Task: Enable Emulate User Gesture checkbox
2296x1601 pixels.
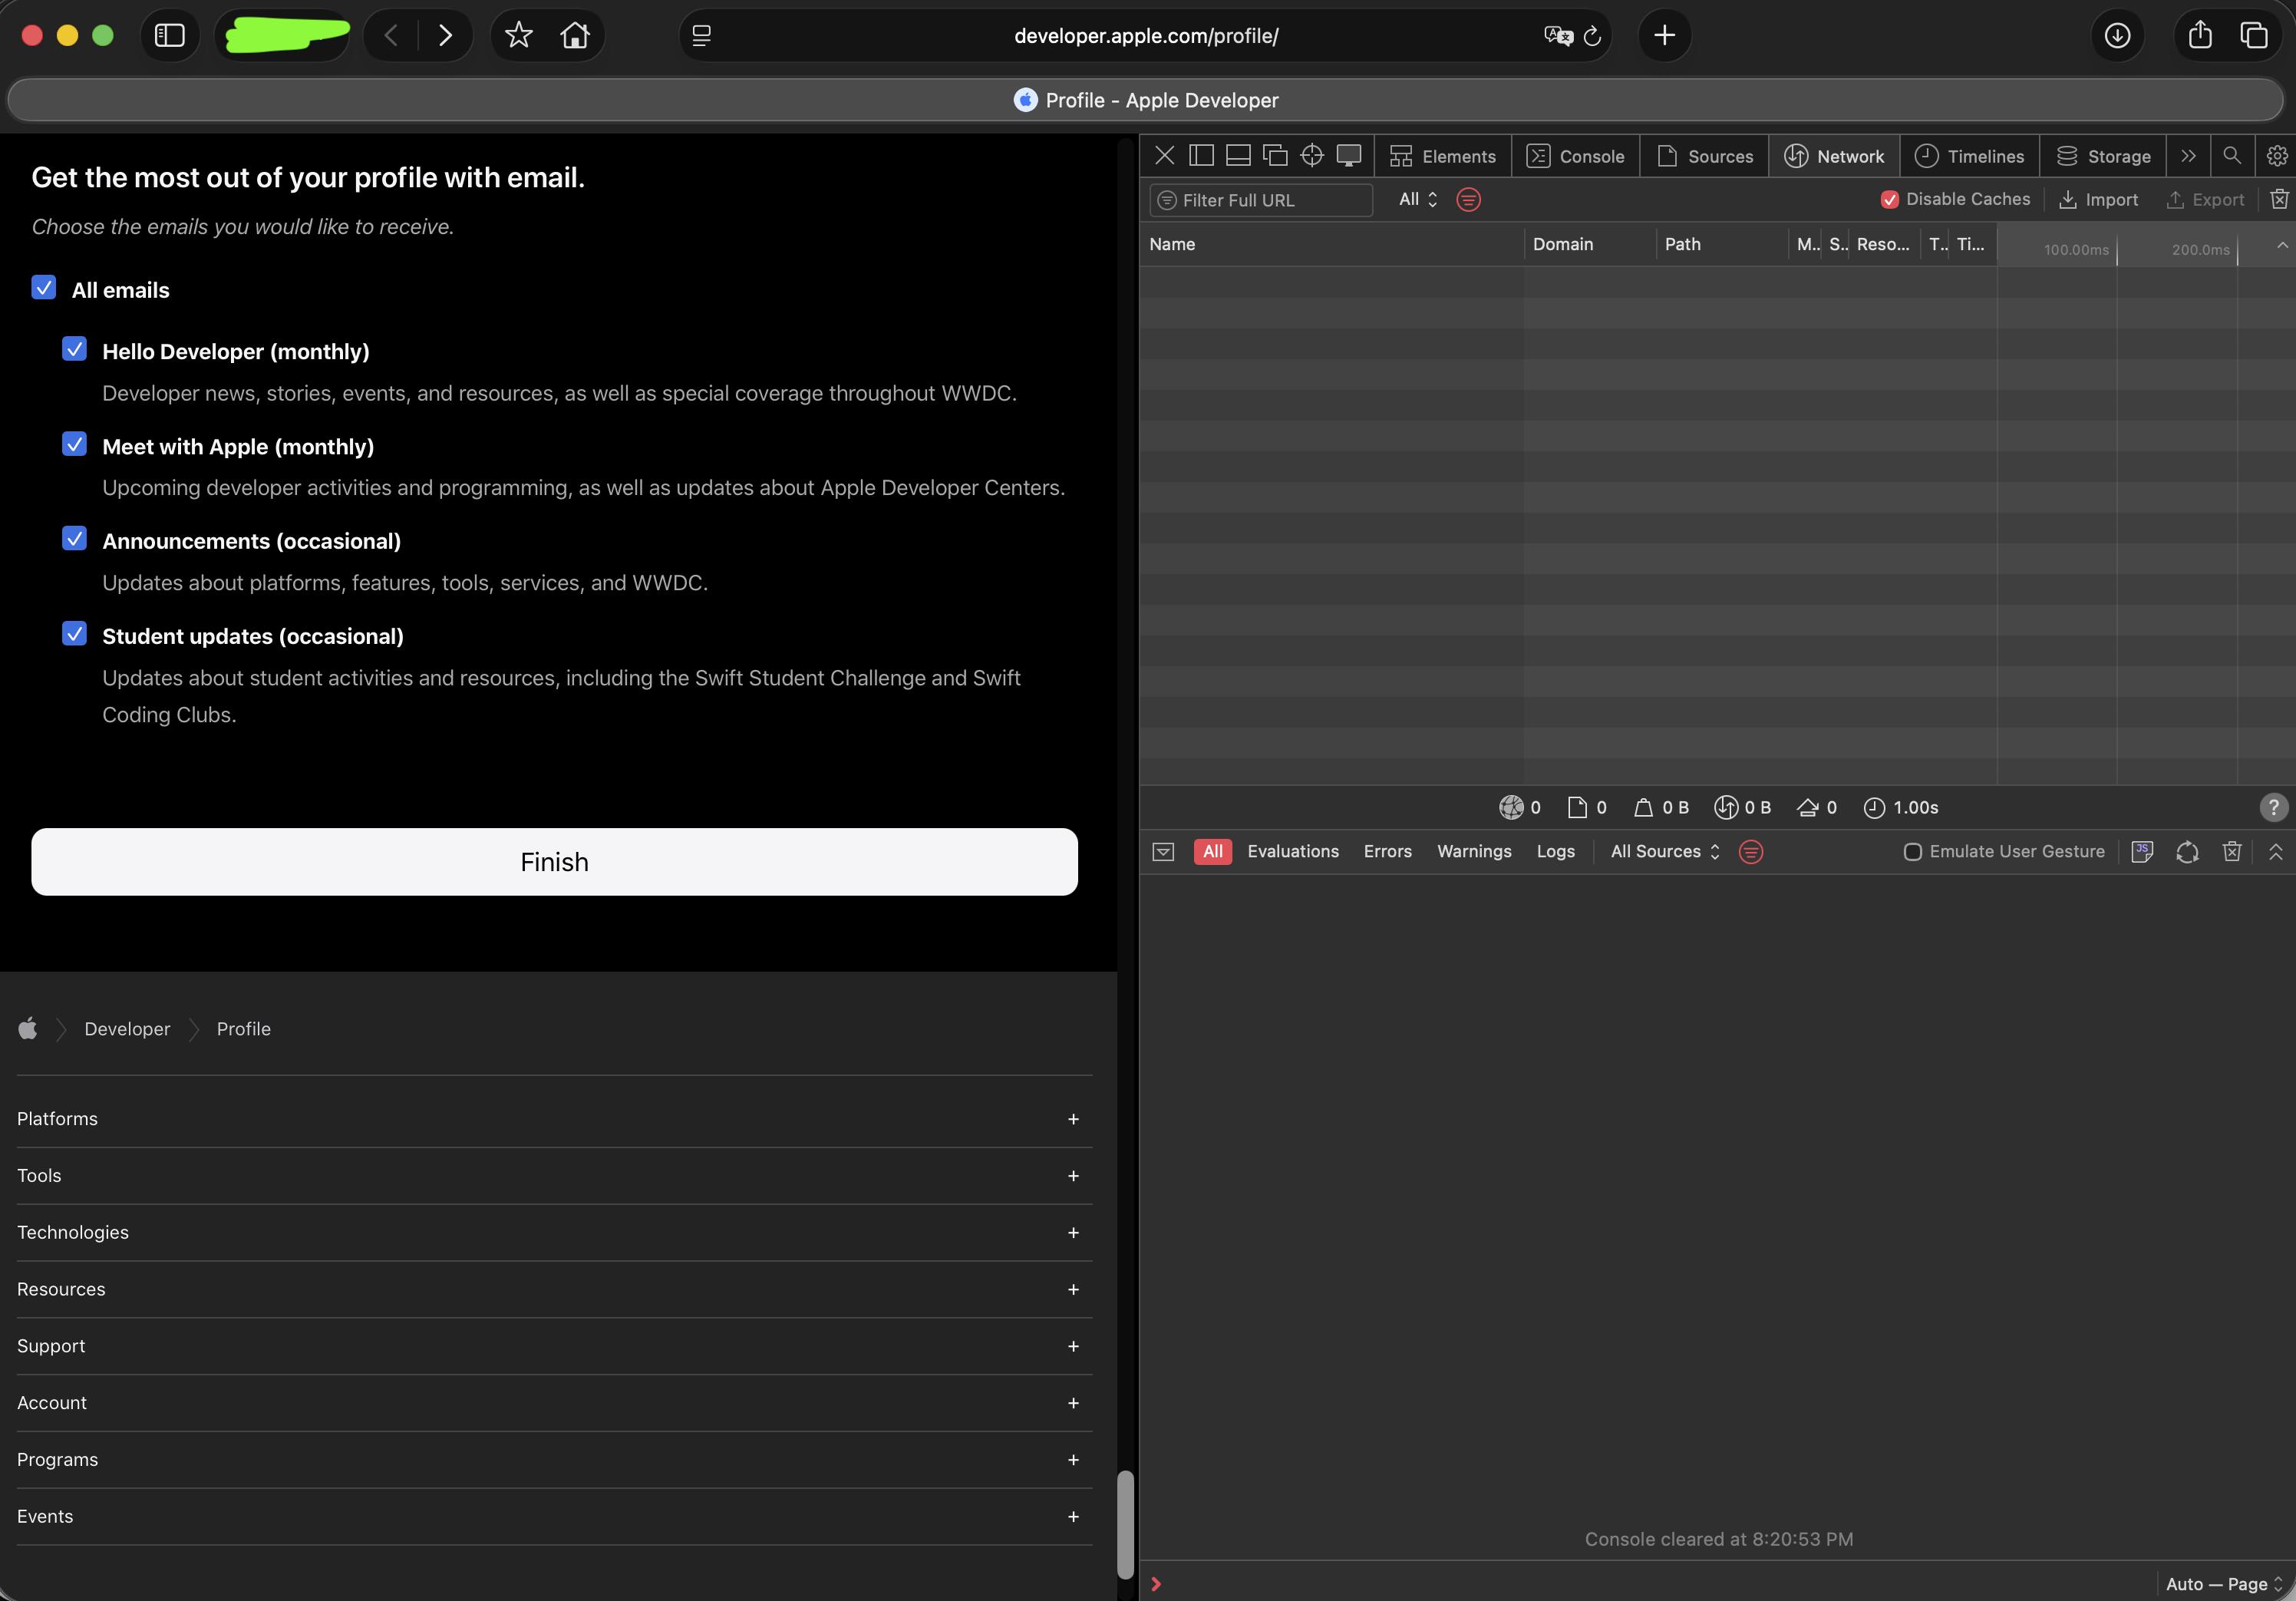Action: (1912, 852)
